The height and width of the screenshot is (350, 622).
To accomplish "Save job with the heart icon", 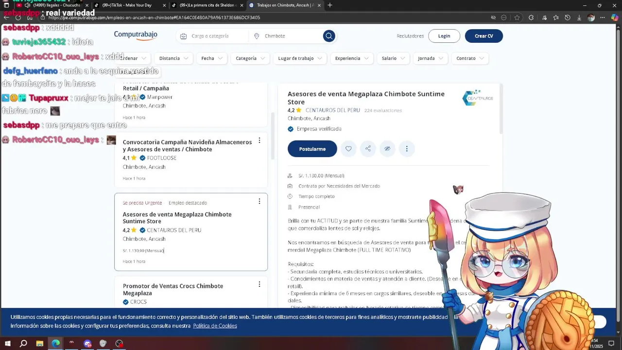I will click(348, 149).
